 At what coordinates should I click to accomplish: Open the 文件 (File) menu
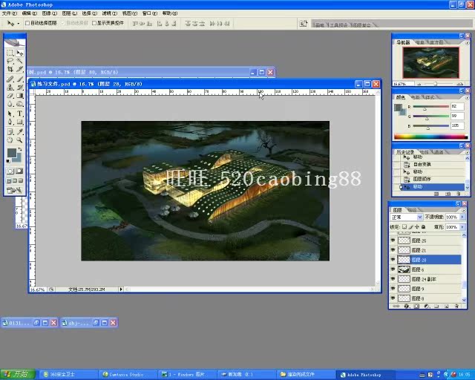tap(10, 13)
